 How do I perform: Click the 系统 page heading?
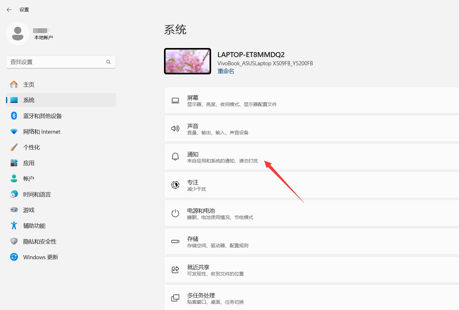[x=175, y=29]
